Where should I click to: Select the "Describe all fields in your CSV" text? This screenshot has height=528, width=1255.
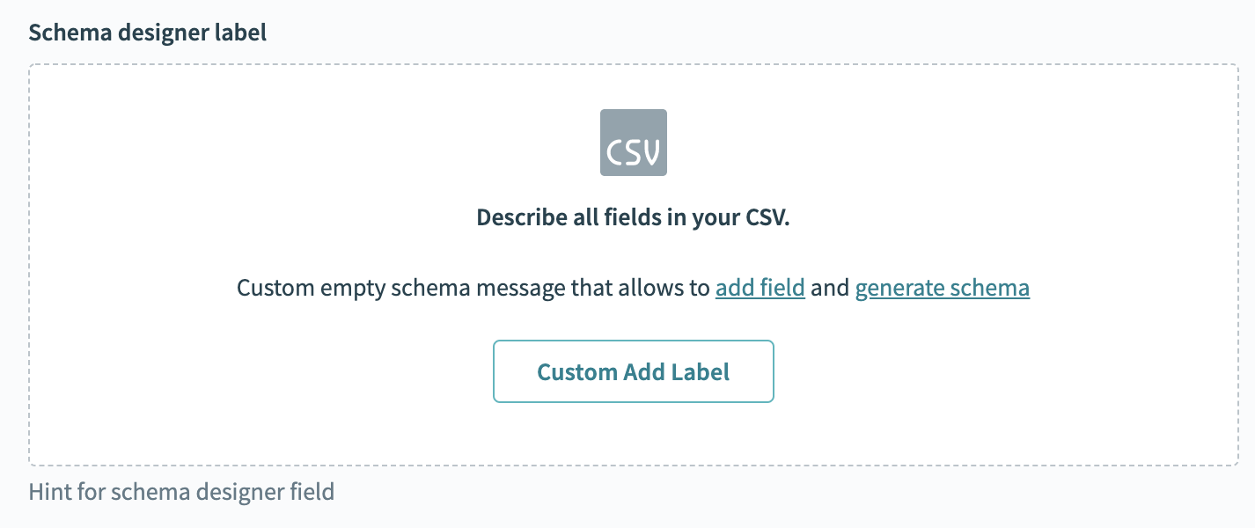click(633, 217)
